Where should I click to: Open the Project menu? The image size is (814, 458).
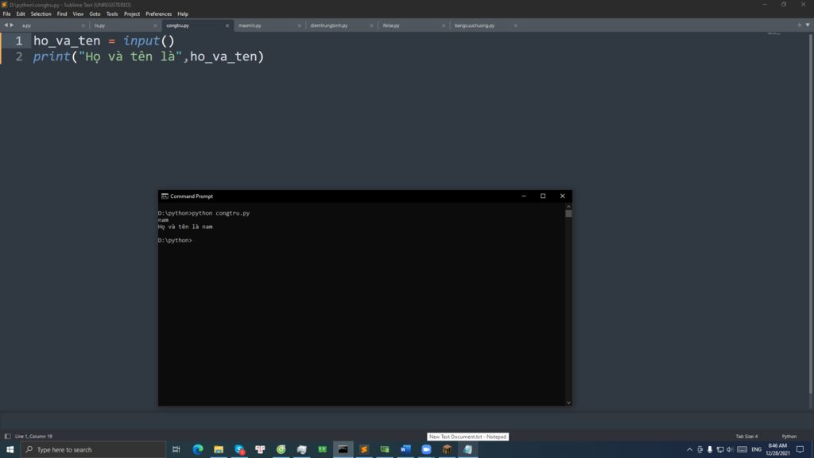click(132, 14)
